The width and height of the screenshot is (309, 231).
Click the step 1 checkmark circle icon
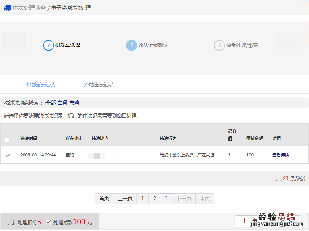48,45
